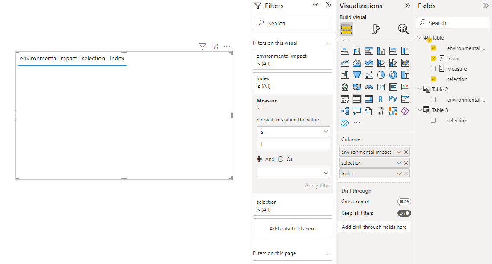Select the Power Automate visual

[345, 123]
